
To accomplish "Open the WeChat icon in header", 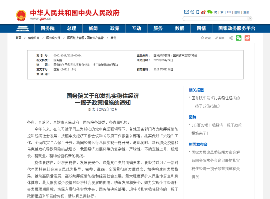I will (x=210, y=12).
